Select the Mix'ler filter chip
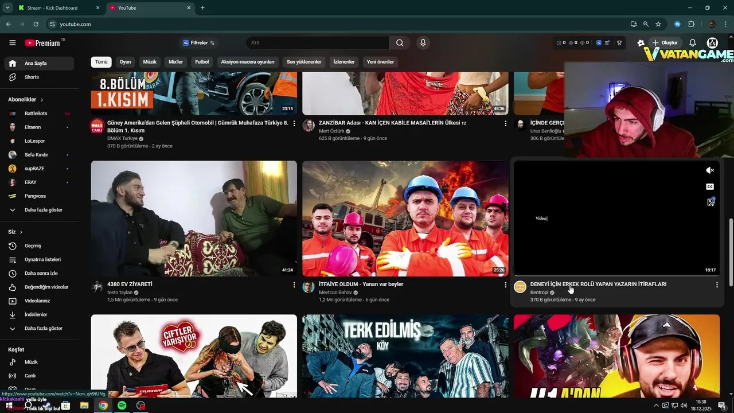 click(x=175, y=62)
